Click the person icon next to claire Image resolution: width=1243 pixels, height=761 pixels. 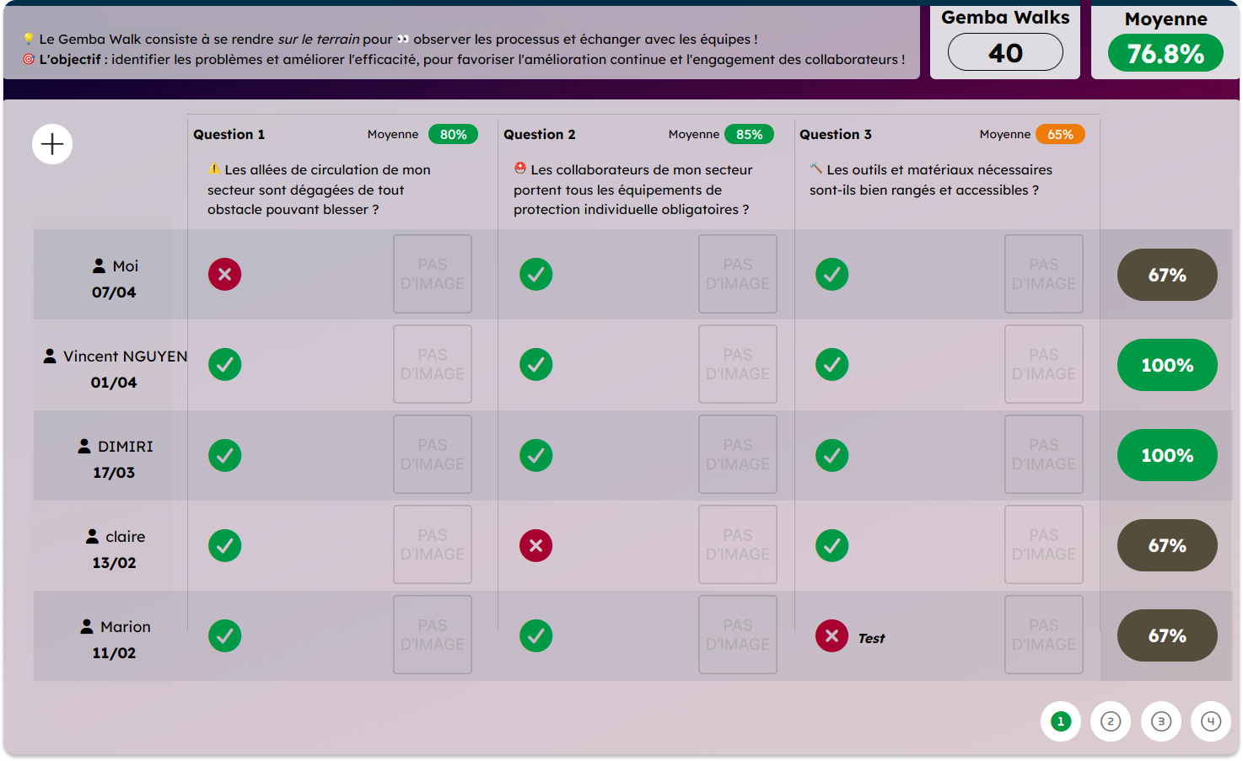coord(93,536)
